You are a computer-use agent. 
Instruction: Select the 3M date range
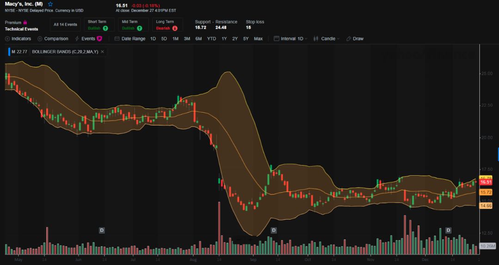187,39
